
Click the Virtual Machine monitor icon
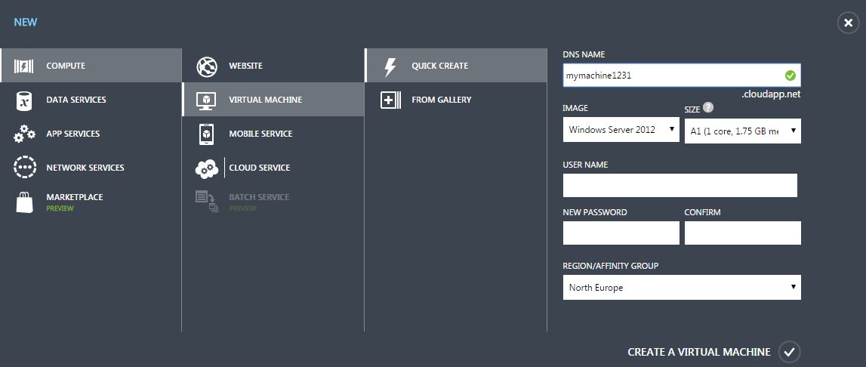[207, 100]
